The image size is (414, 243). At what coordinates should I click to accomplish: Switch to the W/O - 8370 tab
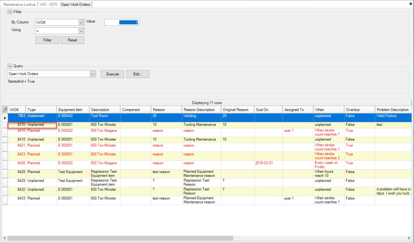coord(48,5)
